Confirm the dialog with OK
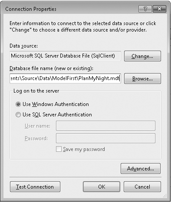 pos(102,187)
